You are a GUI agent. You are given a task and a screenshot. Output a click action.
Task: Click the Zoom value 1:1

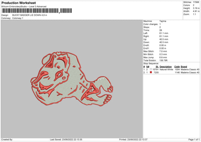[194, 14]
